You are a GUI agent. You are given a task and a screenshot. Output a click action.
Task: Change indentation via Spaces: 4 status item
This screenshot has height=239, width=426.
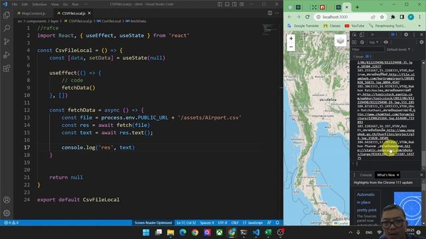[207, 223]
